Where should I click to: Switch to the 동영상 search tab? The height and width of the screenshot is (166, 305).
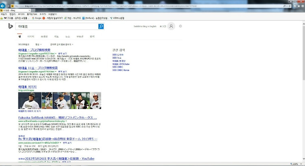44,37
